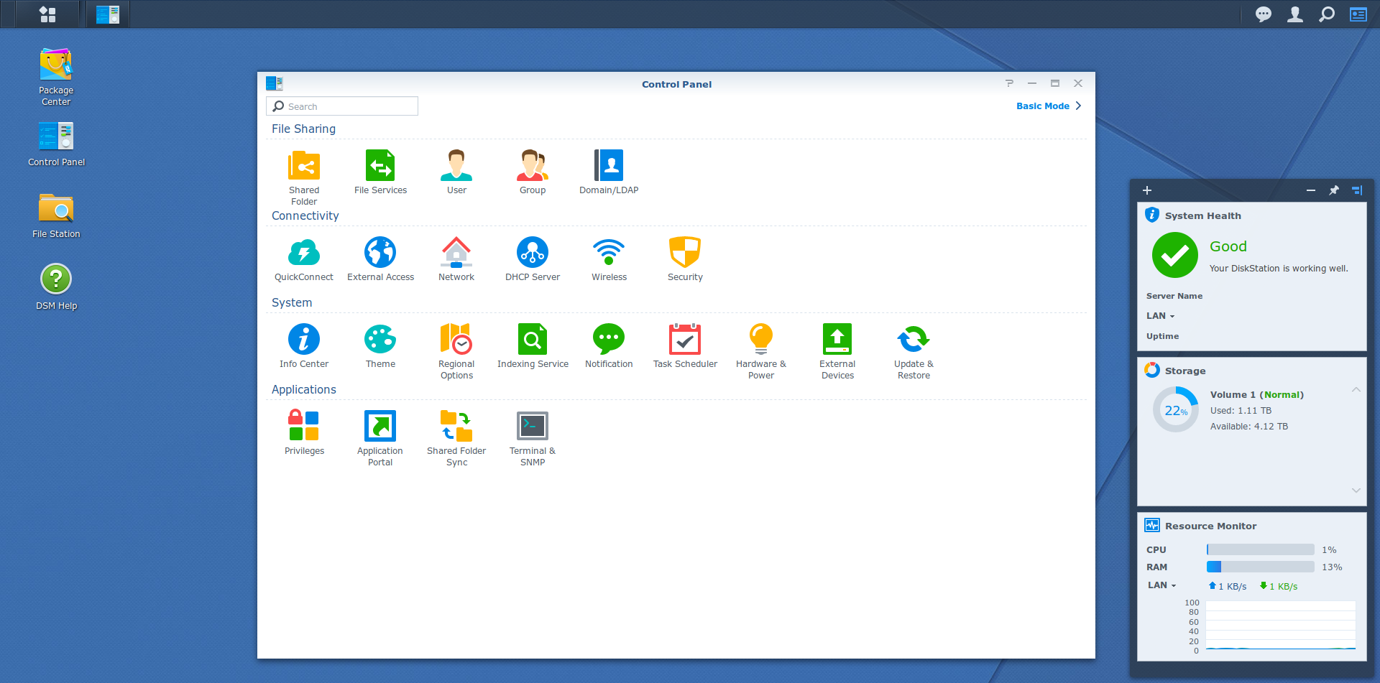Screen dimensions: 1380x683
Task: Pin the widget panel
Action: [1334, 190]
